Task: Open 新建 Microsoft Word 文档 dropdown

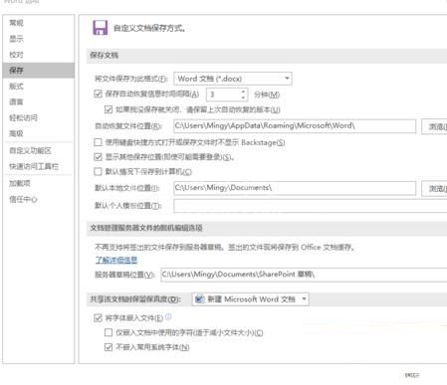Action: 251,299
